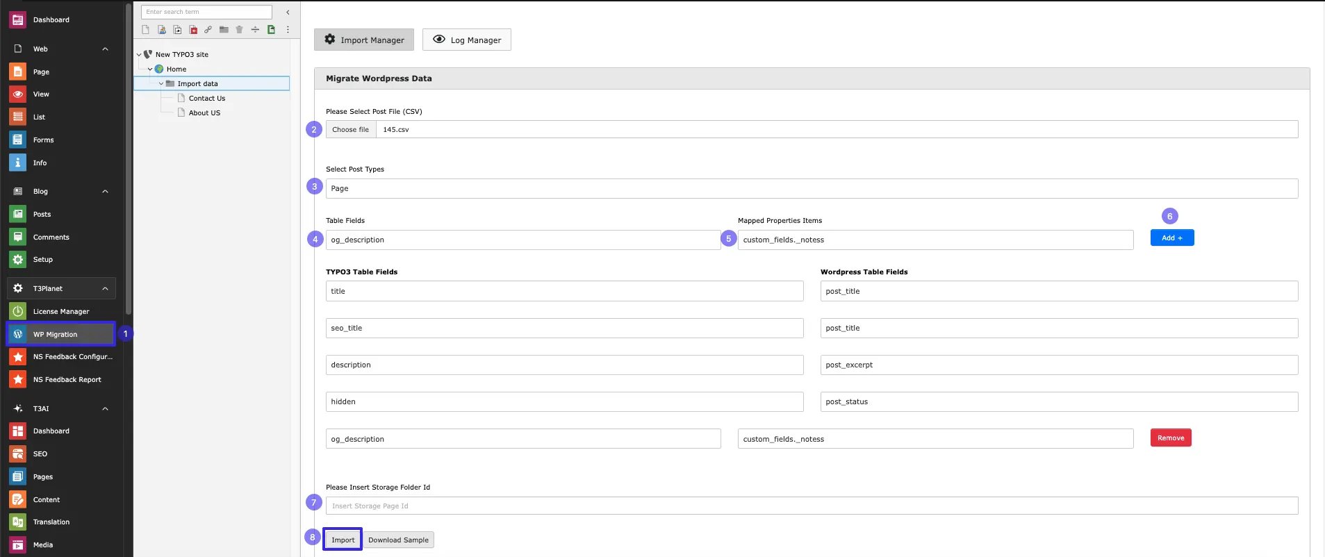The height and width of the screenshot is (557, 1325).
Task: Click the blue Add + button
Action: click(1172, 238)
